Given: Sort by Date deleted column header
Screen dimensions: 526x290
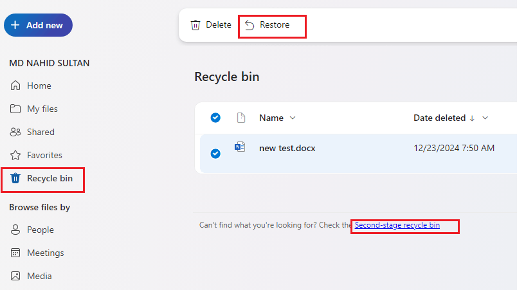Looking at the screenshot, I should 439,118.
